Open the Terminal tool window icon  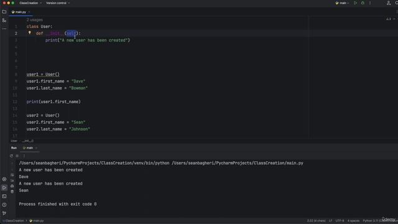click(4, 197)
